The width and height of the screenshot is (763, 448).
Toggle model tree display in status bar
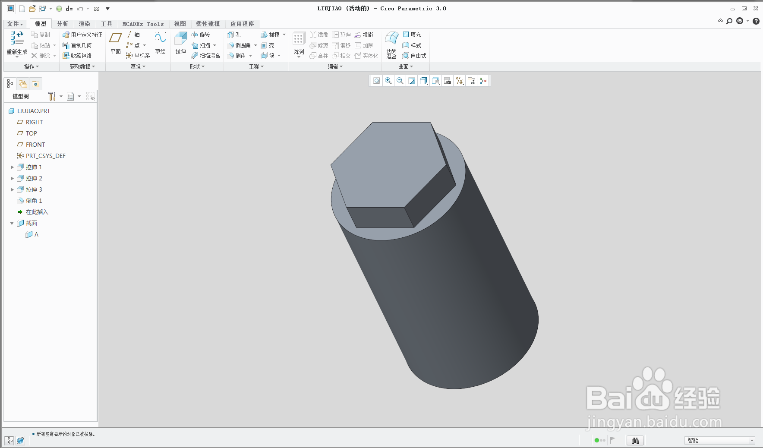point(9,440)
